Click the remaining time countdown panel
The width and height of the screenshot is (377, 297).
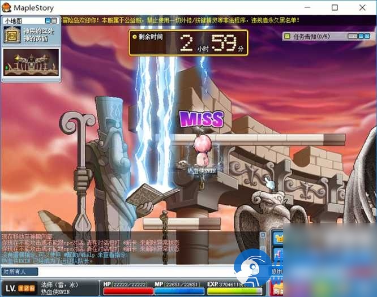pos(188,42)
